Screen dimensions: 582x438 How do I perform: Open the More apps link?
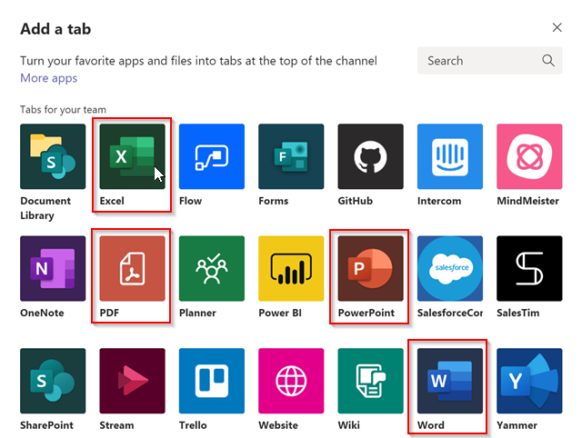click(x=48, y=79)
